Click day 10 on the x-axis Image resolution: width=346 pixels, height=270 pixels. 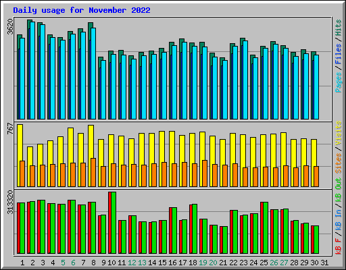pyautogui.click(x=112, y=263)
